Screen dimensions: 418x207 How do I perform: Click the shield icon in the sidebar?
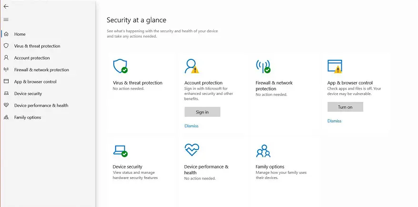[6, 46]
